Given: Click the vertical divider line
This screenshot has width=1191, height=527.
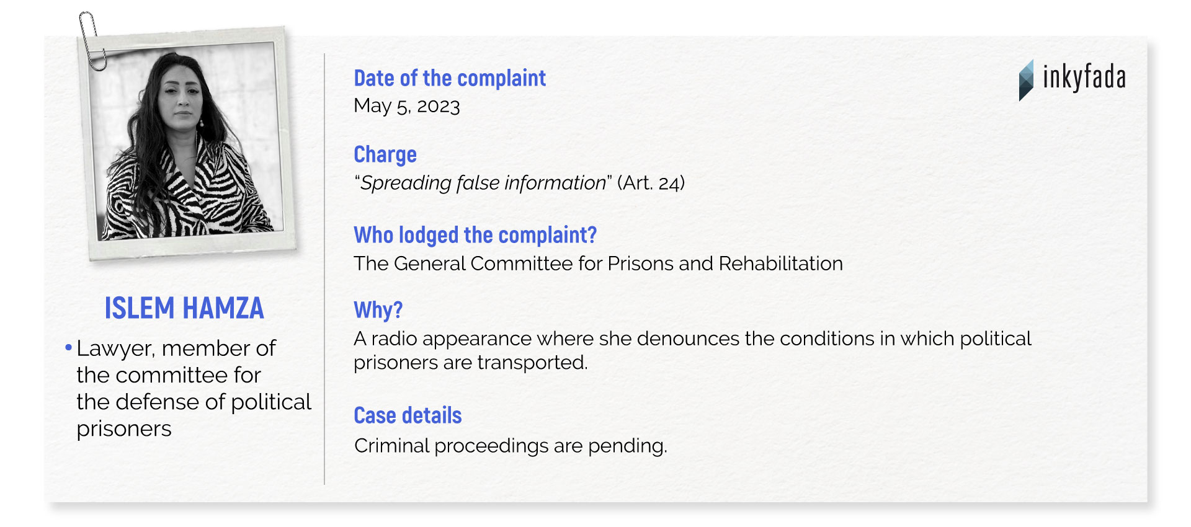Looking at the screenshot, I should (324, 269).
